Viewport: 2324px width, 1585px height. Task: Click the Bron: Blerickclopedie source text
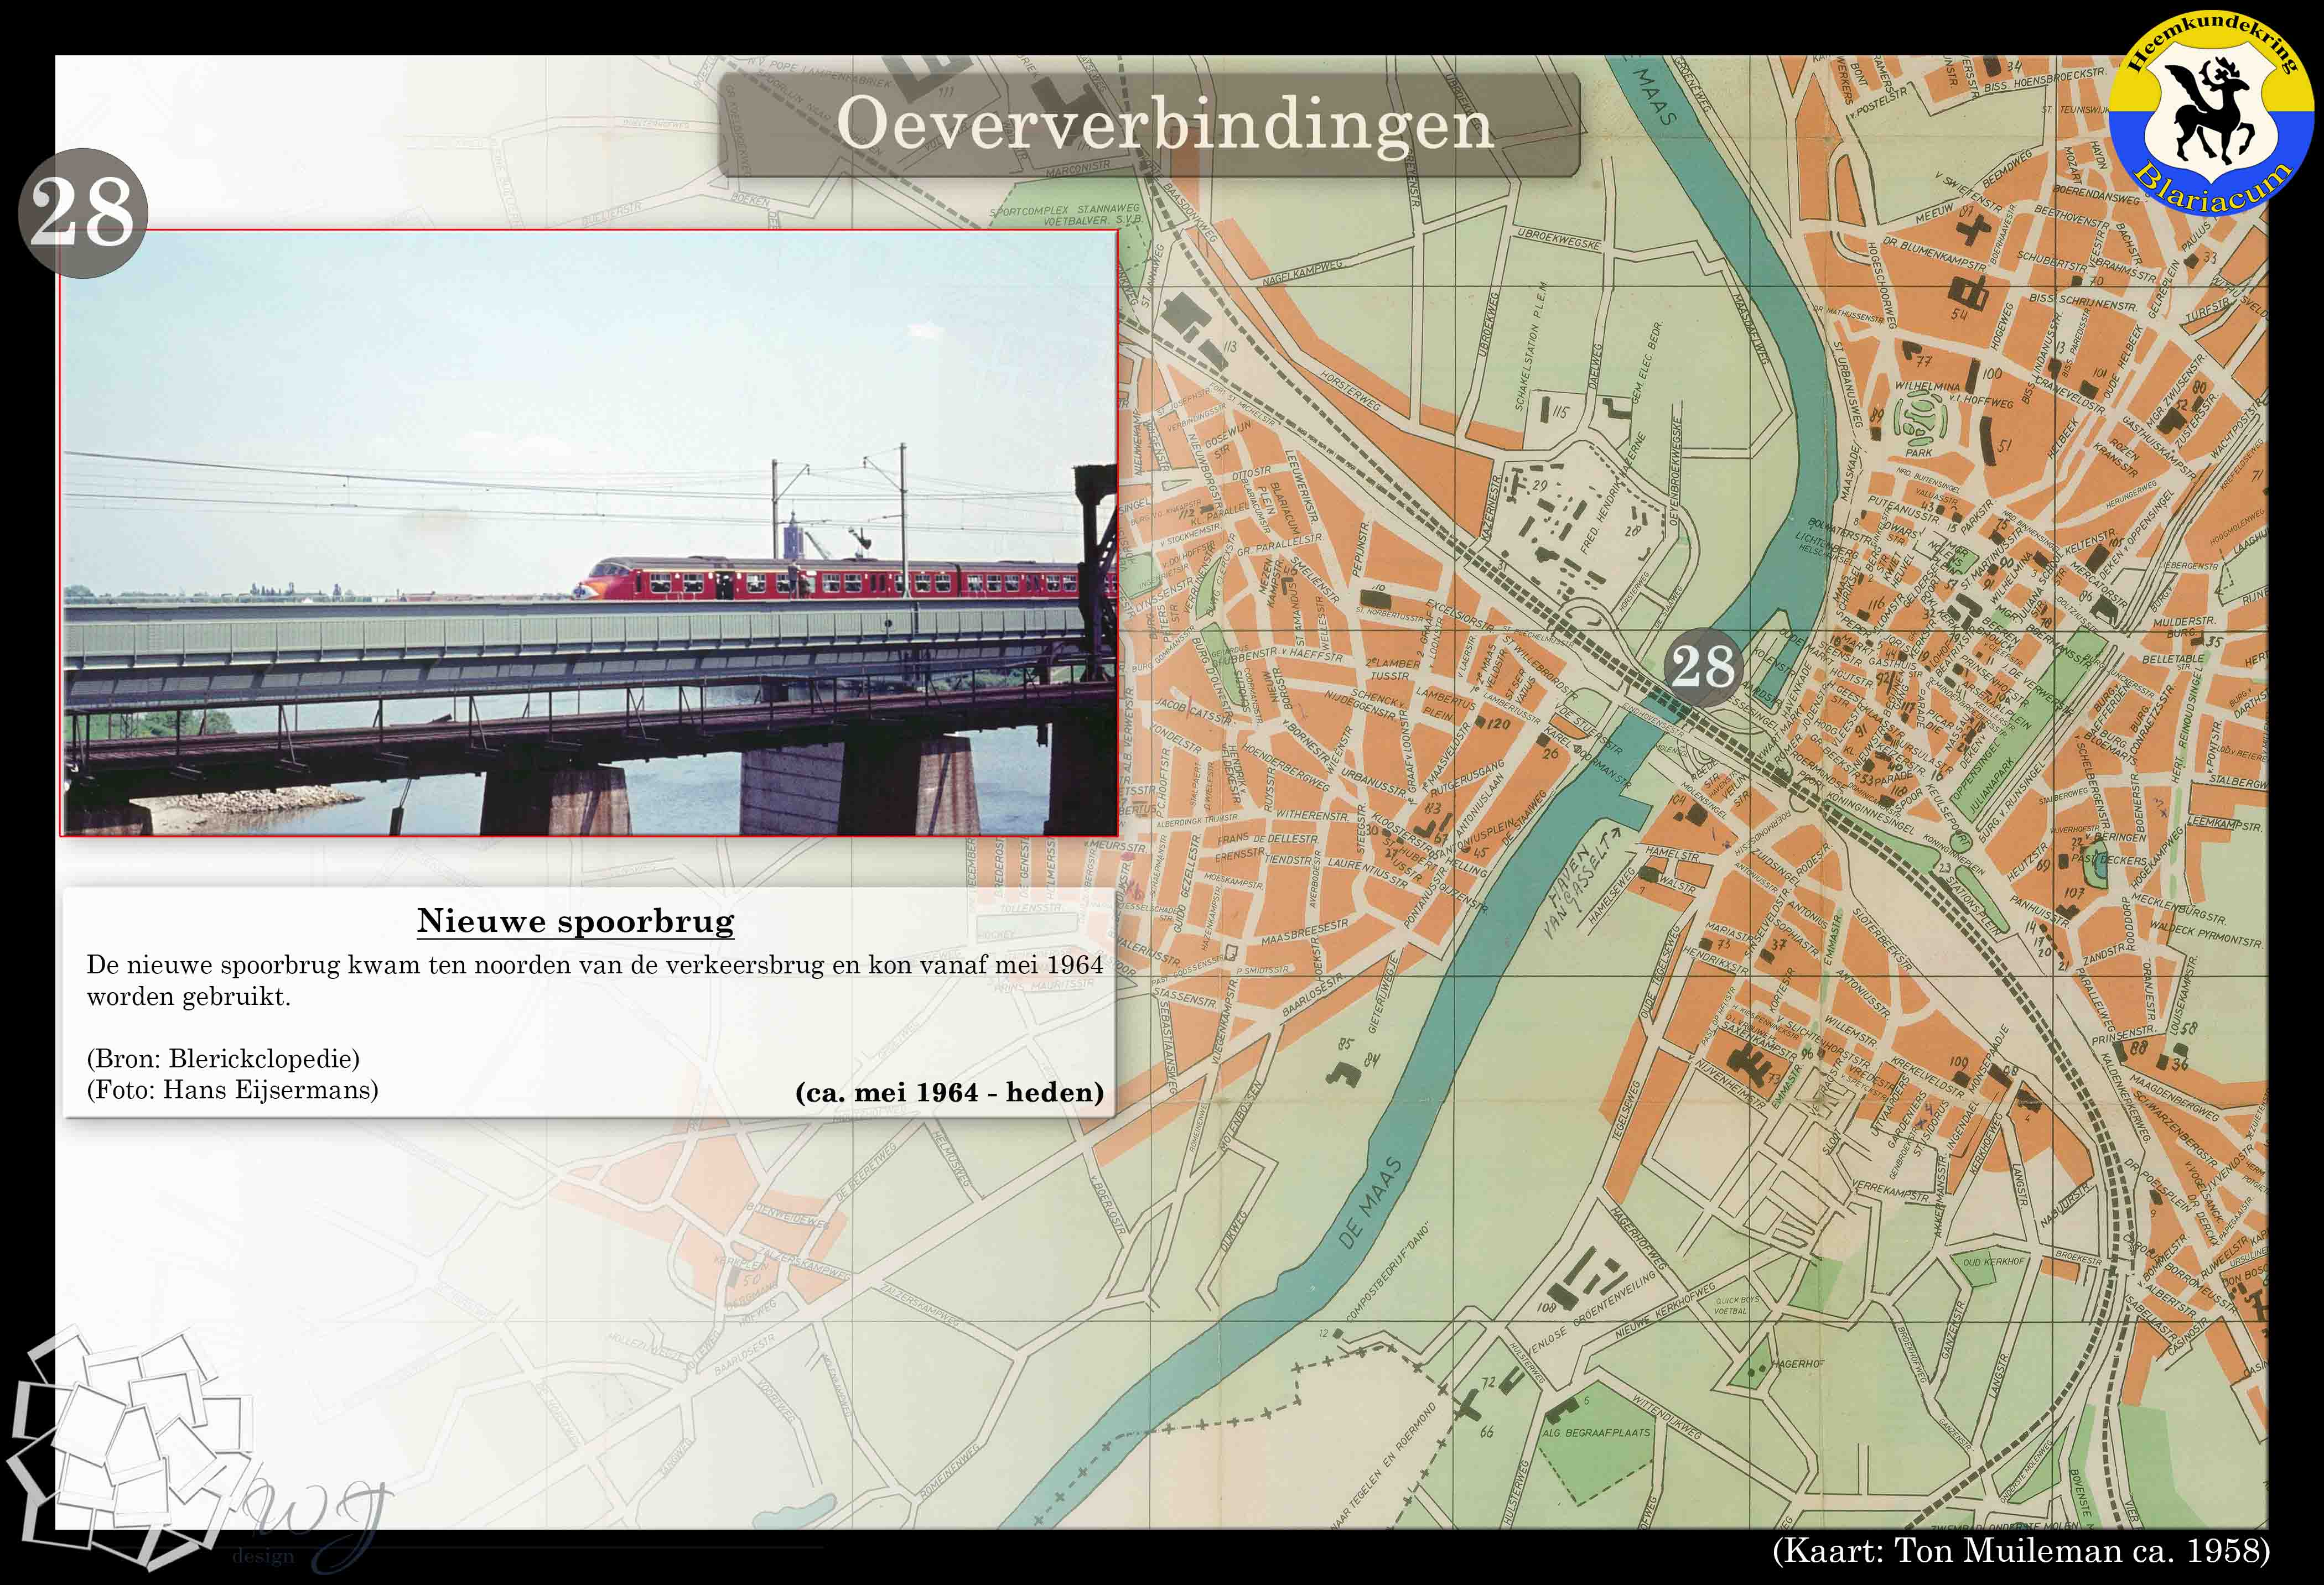(x=223, y=1059)
